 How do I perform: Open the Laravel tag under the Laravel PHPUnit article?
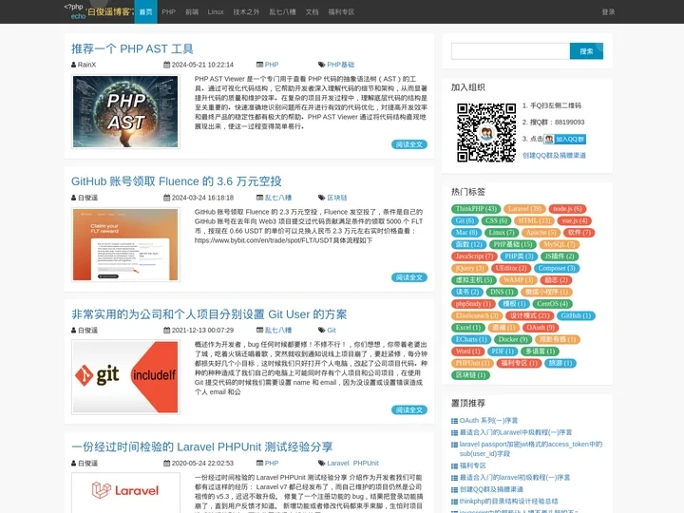pos(338,464)
